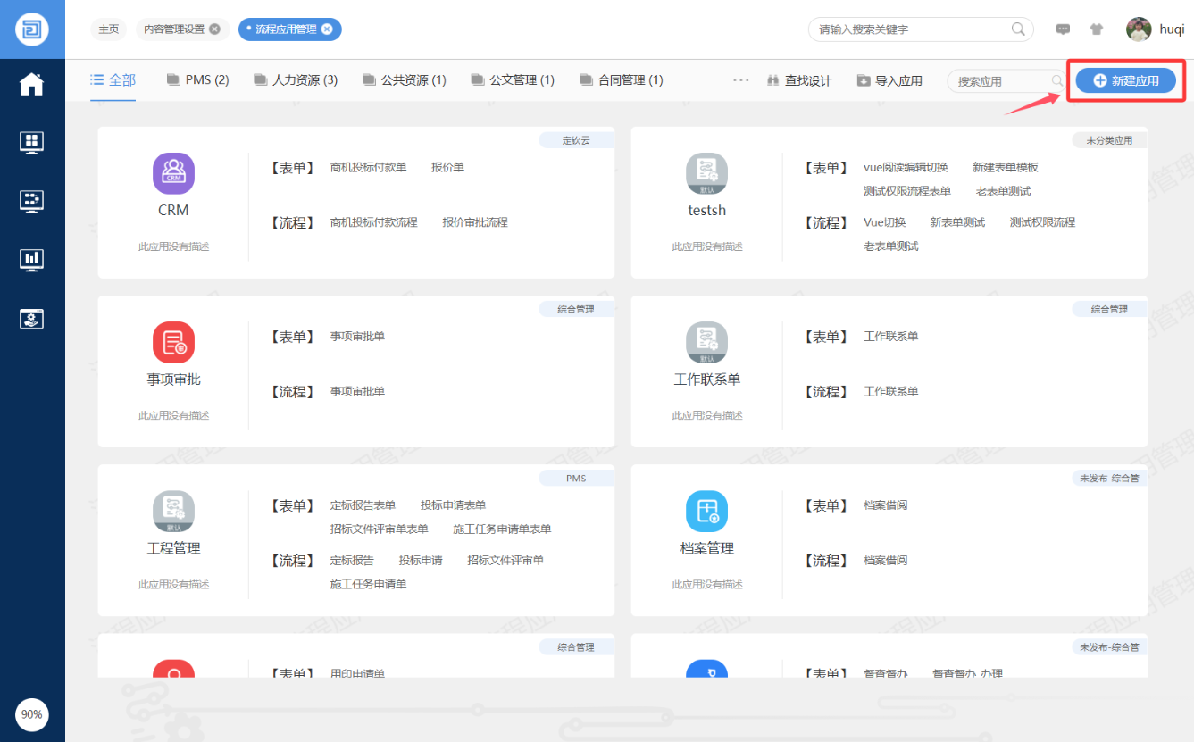Image resolution: width=1194 pixels, height=742 pixels.
Task: Open the chat message icon in header
Action: [x=1063, y=29]
